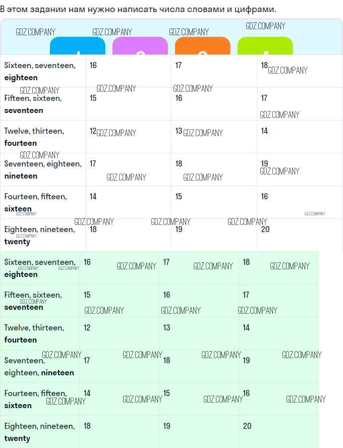
Task: Click "Twelve, thirteen, fourteen" in the green table
Action: tap(34, 333)
